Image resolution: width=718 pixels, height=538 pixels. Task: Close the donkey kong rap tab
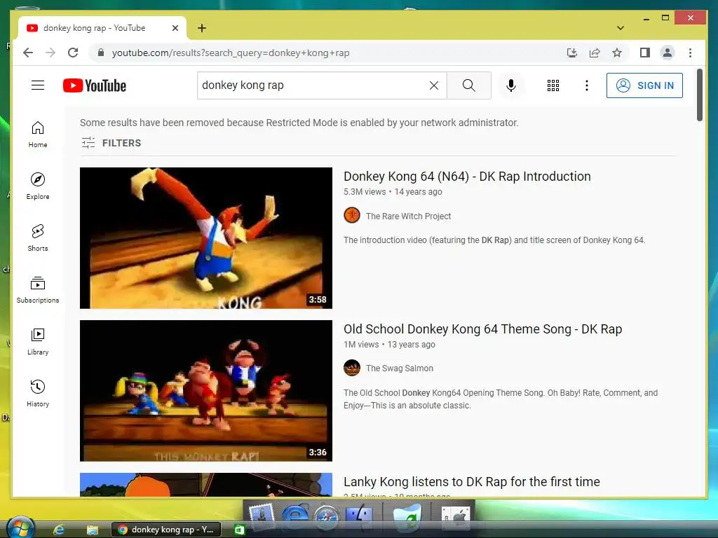(175, 28)
